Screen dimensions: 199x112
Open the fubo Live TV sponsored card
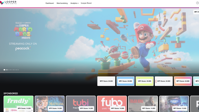point(112,104)
